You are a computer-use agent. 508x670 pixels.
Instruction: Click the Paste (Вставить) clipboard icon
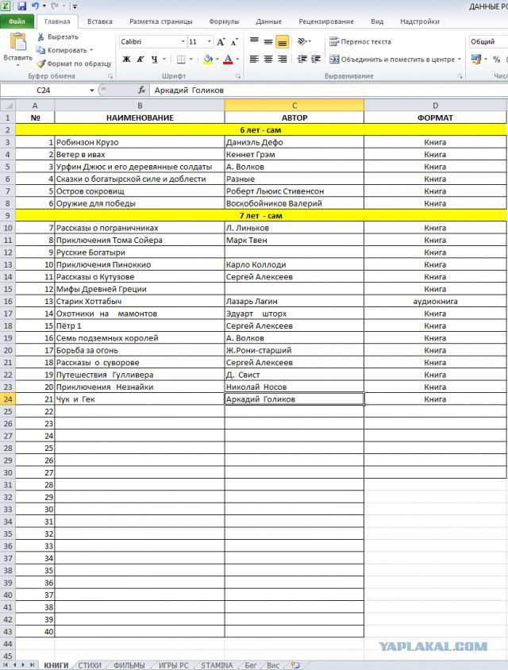pyautogui.click(x=18, y=43)
